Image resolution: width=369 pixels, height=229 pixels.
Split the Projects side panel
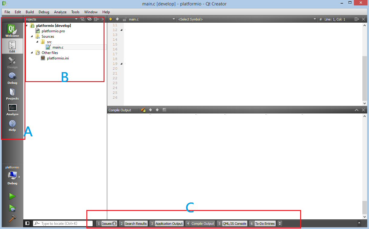click(x=96, y=19)
